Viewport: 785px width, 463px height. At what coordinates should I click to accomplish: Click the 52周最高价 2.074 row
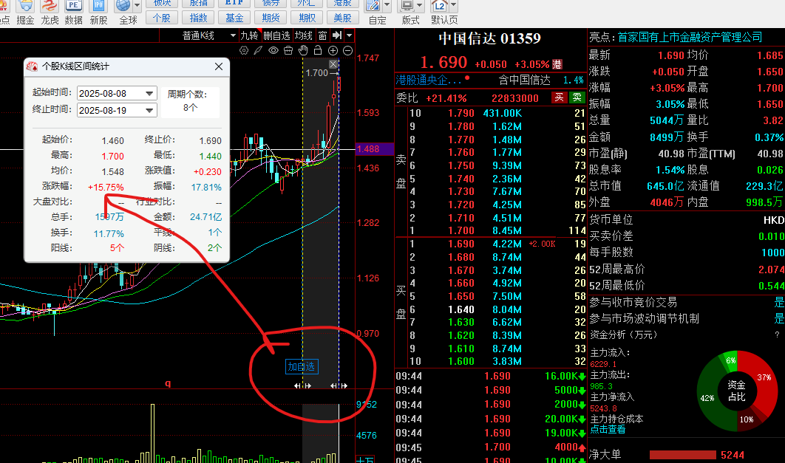687,270
